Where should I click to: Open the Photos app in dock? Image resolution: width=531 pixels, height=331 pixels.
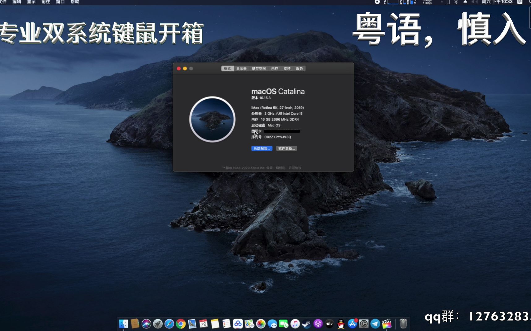(261, 324)
